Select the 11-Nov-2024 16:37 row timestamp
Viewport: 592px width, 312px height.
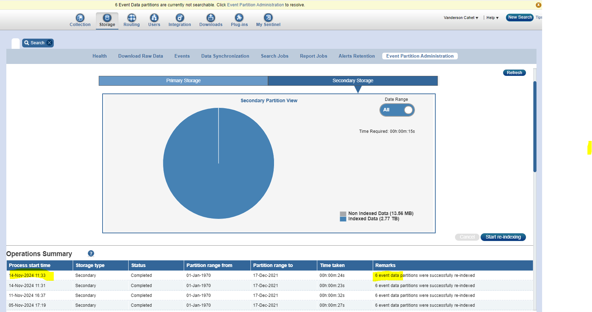pos(27,295)
